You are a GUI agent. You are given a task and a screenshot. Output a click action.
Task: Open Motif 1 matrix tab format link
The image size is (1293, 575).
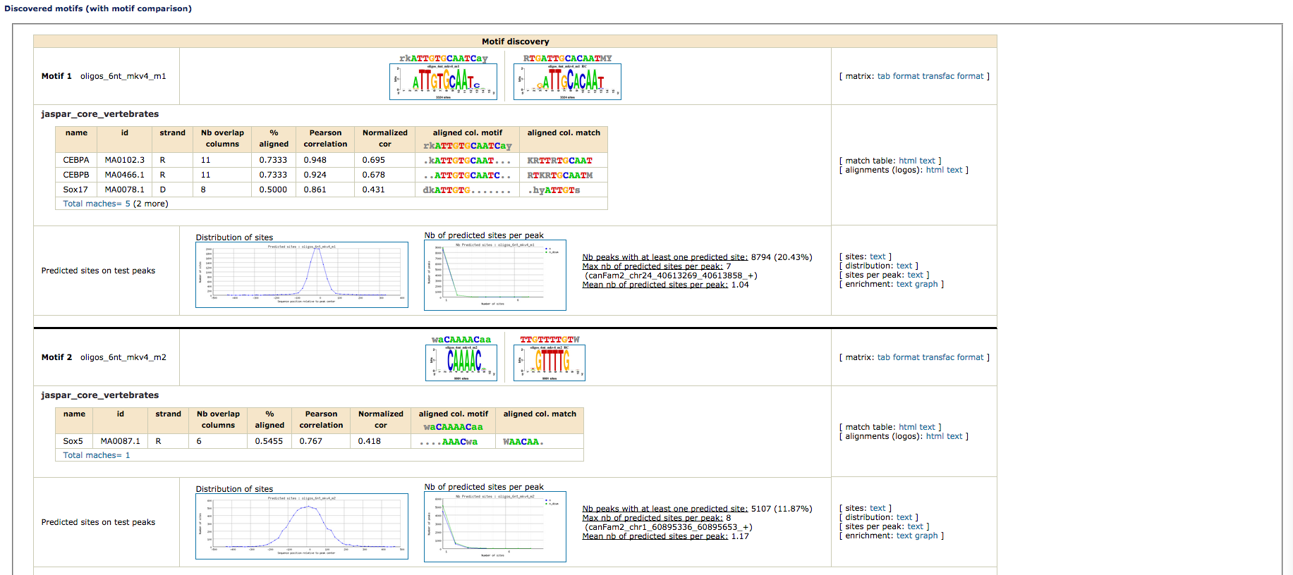(x=898, y=76)
